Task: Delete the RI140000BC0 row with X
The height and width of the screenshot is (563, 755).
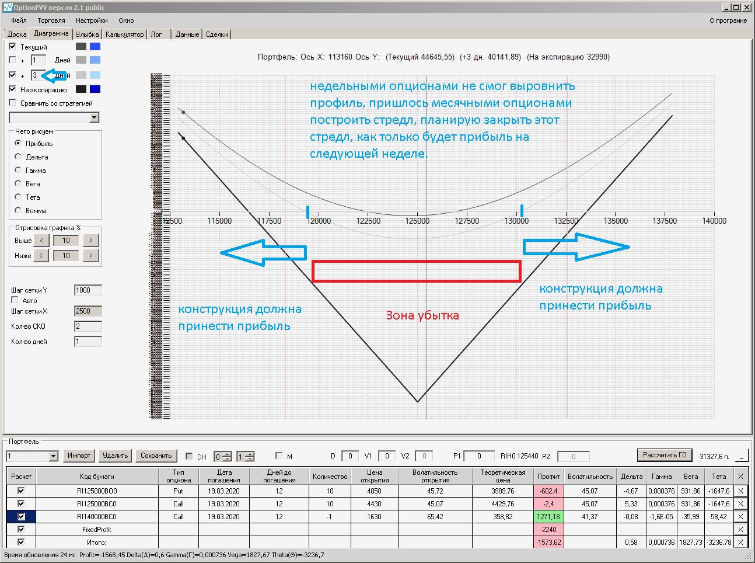Action: coord(740,517)
